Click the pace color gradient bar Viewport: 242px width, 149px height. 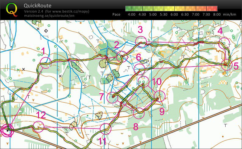click(x=171, y=9)
